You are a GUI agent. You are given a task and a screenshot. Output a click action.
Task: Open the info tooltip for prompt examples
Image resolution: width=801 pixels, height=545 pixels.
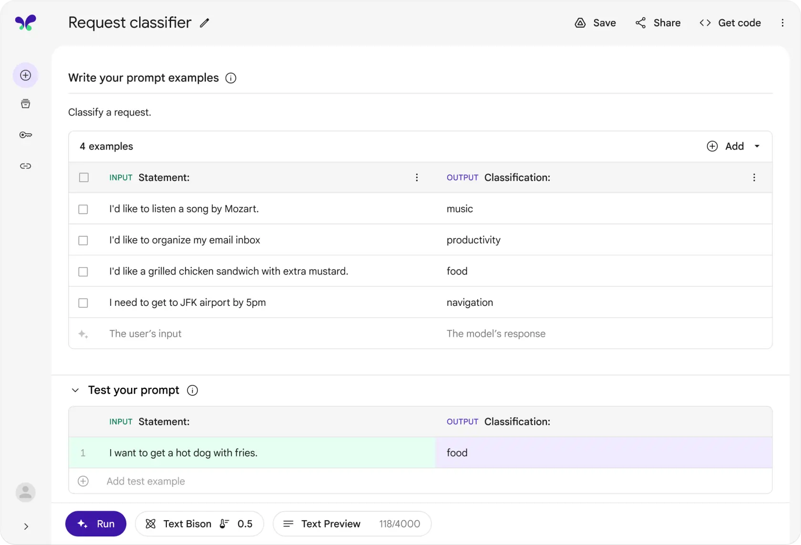[x=231, y=78]
